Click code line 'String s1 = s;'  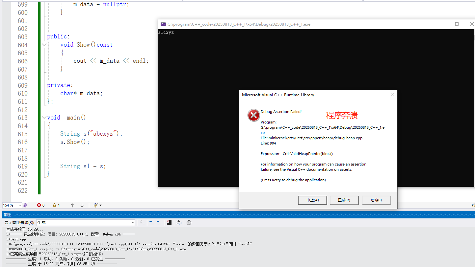(x=83, y=166)
